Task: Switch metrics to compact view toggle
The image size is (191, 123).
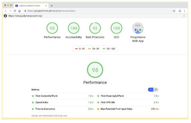Action: (151, 90)
